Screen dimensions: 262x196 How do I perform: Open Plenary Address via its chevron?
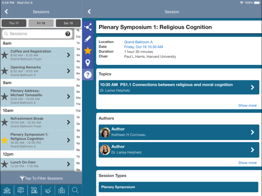[68, 97]
